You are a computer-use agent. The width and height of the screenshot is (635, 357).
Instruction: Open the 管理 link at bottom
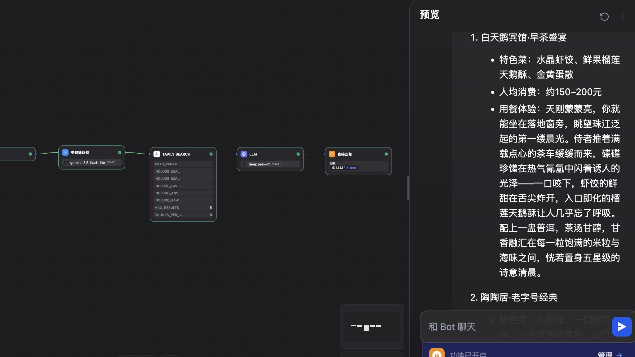click(x=610, y=354)
